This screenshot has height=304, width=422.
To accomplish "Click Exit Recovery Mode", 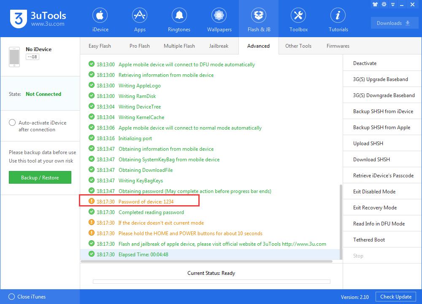I will (382, 208).
